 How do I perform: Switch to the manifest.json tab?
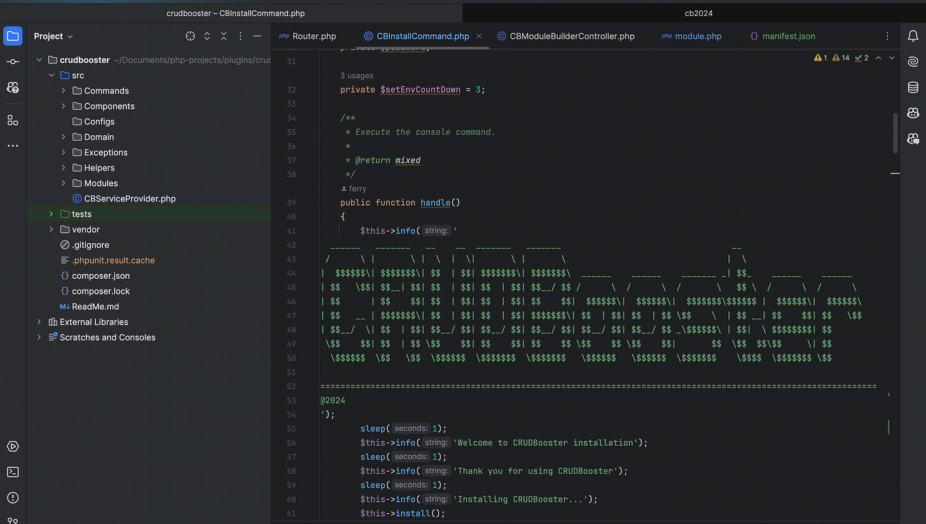coord(788,36)
